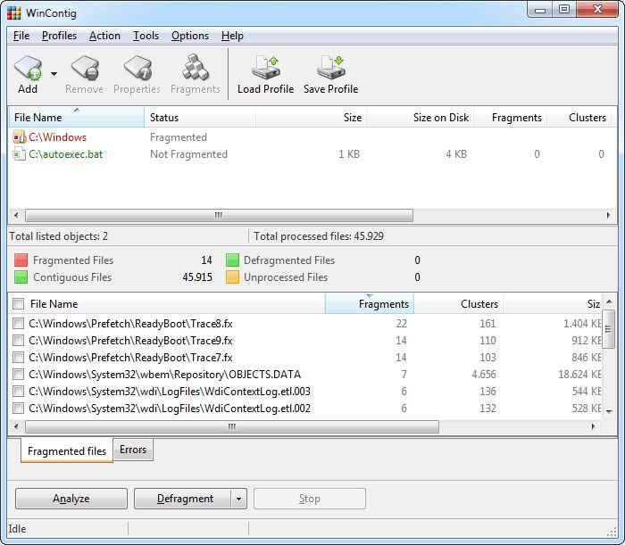Screen dimensions: 625x545
Task: Maximize the WinContig window
Action: tap(564, 10)
